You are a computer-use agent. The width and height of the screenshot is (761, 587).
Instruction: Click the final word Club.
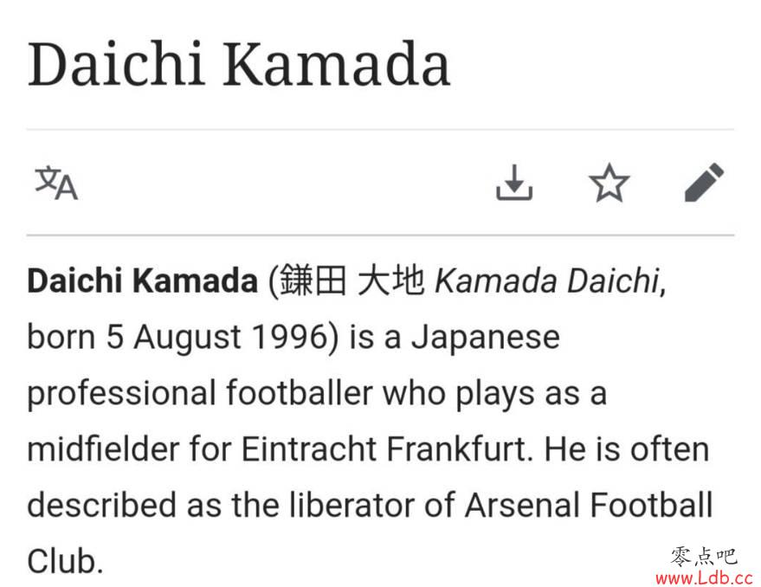65,561
